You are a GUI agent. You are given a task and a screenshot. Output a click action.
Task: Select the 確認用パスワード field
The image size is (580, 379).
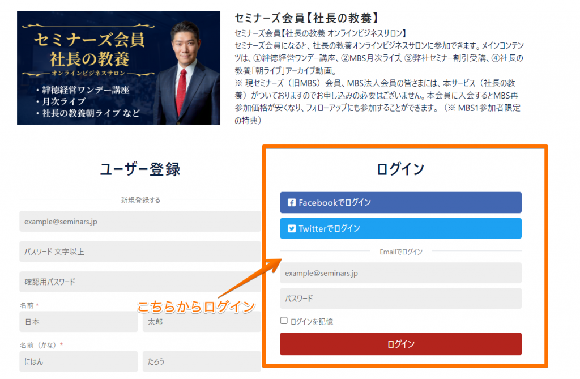[140, 282]
